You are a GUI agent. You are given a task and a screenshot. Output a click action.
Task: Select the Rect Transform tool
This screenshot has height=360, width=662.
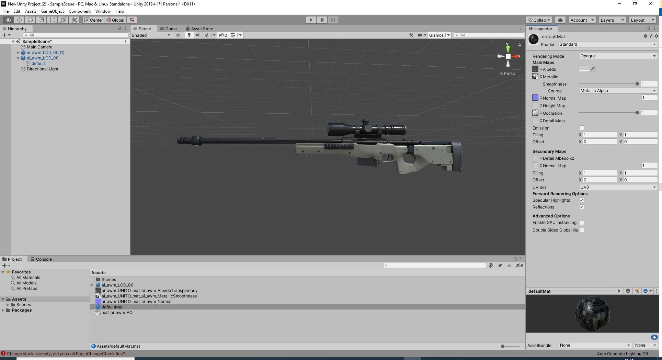[52, 20]
